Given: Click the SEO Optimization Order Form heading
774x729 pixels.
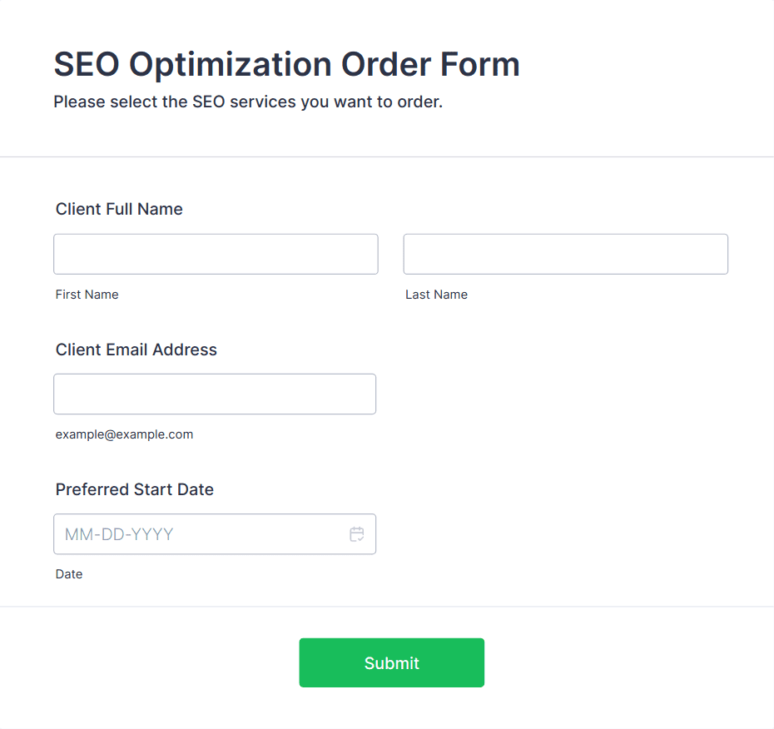Looking at the screenshot, I should [286, 65].
